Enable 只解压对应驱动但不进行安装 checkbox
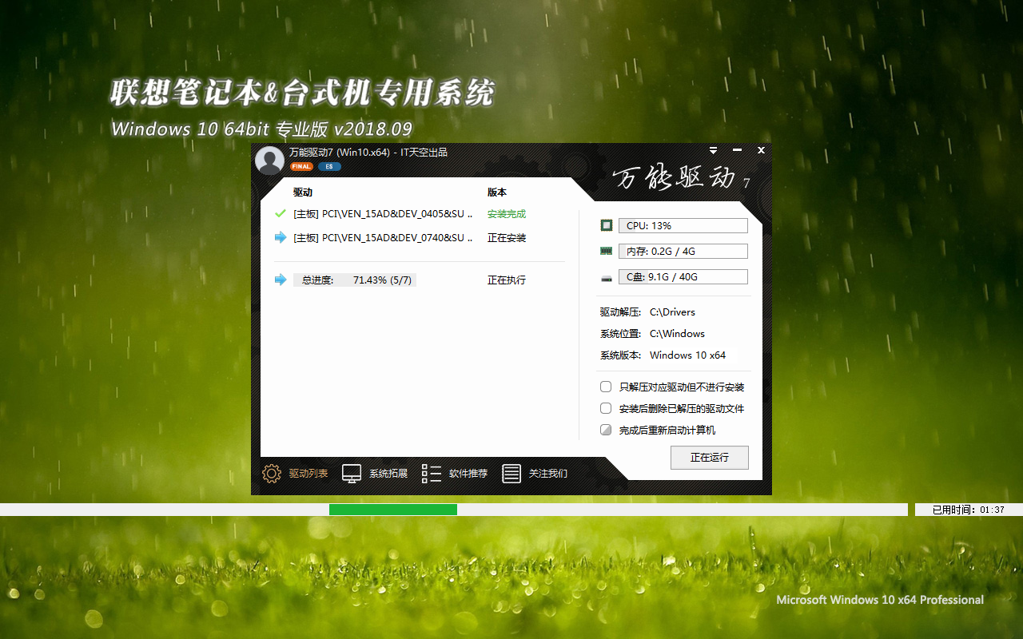Screen dimensions: 1023x639 (x=606, y=387)
